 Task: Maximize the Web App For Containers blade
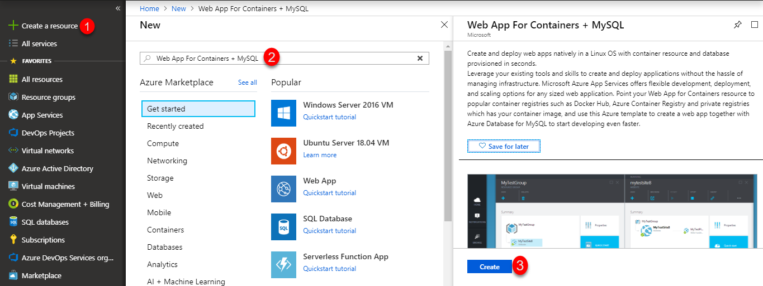[755, 25]
